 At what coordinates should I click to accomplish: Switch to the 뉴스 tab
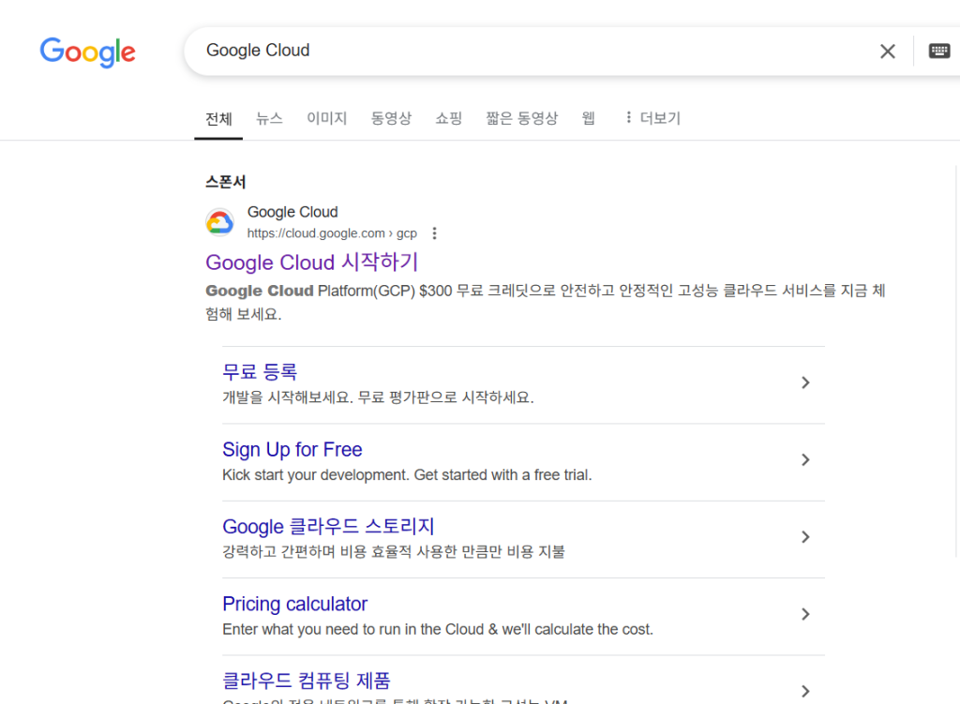(269, 118)
